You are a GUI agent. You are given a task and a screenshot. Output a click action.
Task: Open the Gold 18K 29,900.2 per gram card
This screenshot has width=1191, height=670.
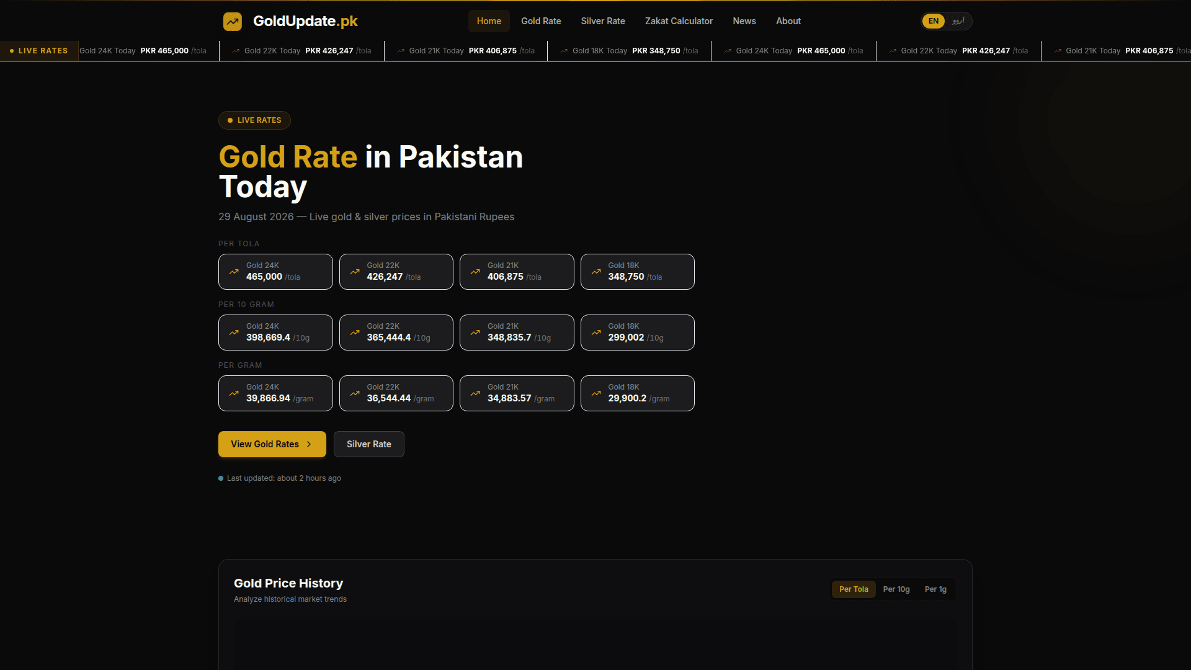(x=638, y=393)
